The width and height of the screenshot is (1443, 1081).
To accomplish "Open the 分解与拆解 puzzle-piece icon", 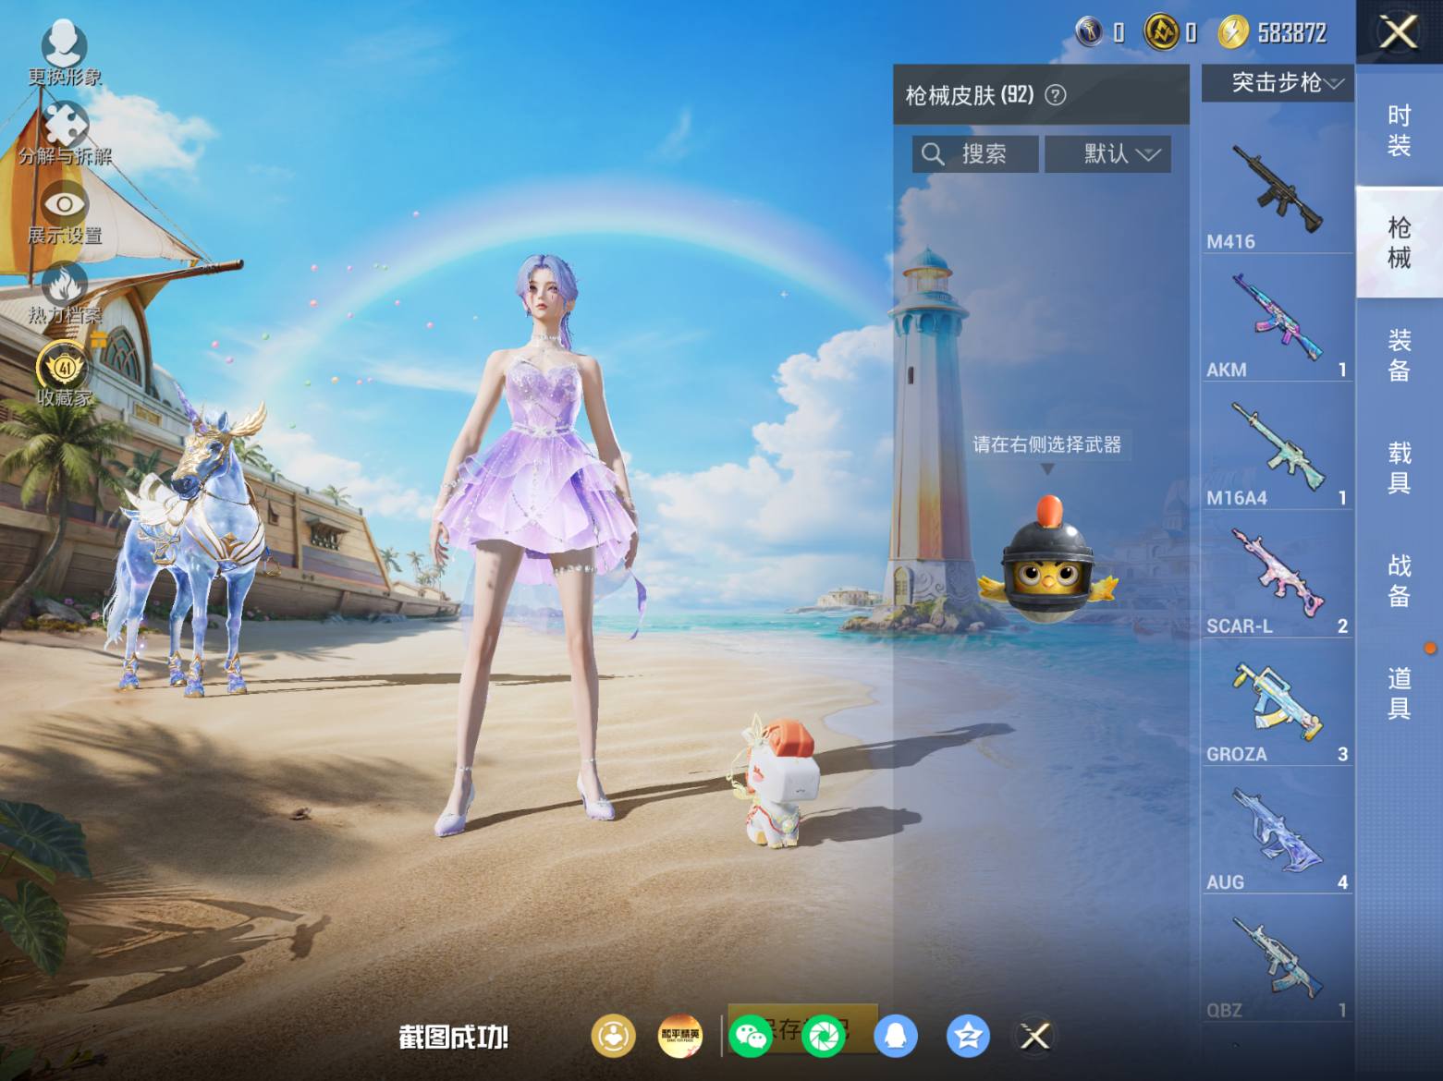I will (x=65, y=133).
